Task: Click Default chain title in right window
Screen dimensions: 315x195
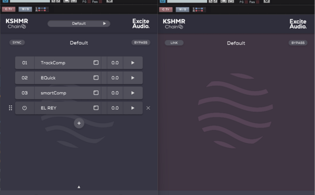Action: point(236,43)
